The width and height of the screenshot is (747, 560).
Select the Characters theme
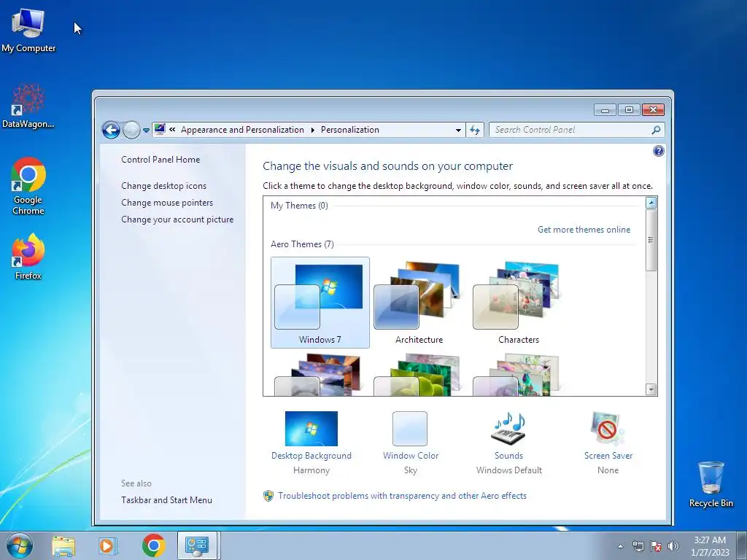(x=519, y=303)
